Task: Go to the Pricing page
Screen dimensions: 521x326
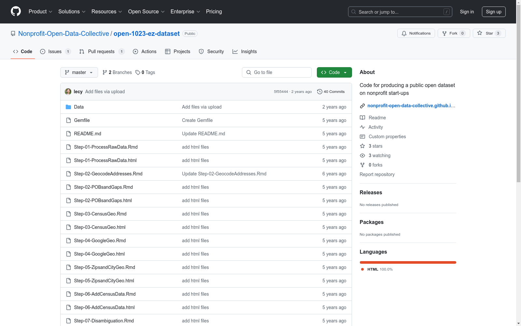Action: 214,11
